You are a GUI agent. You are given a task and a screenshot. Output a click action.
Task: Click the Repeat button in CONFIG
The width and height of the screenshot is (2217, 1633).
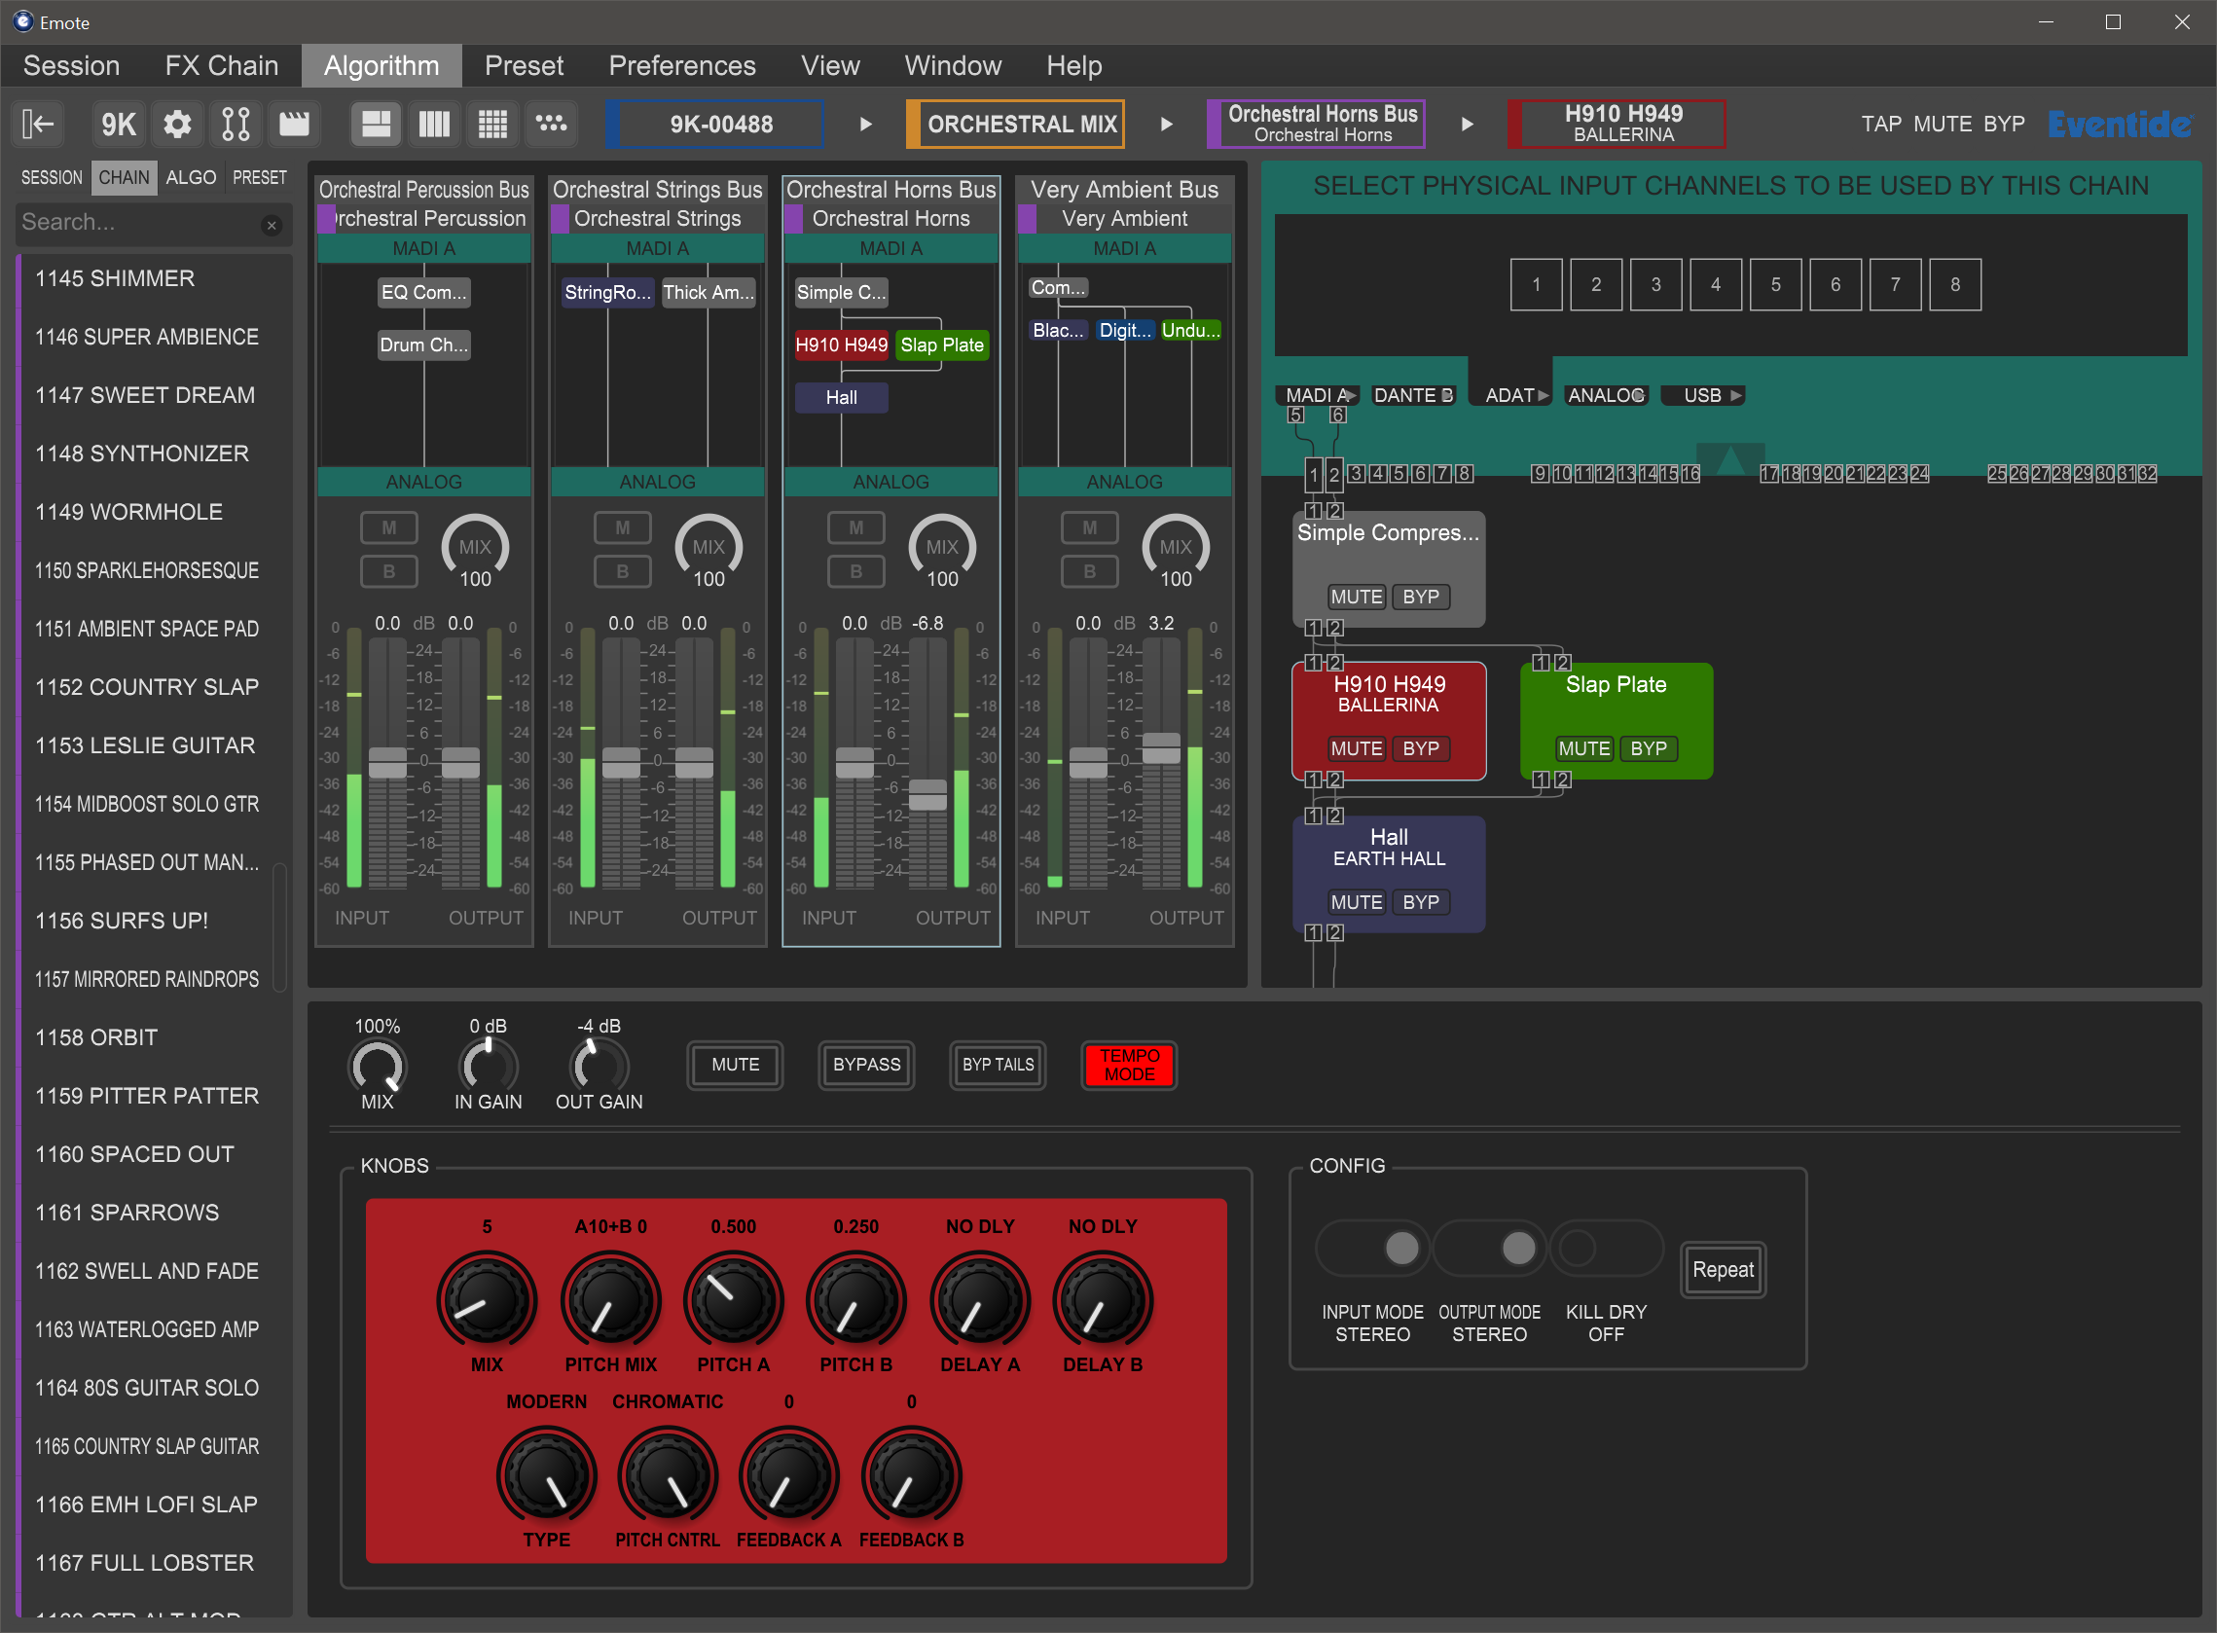1723,1269
